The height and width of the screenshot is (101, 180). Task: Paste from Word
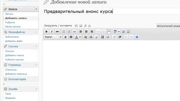tap(91, 37)
